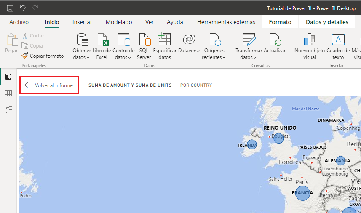This screenshot has height=213, width=361.
Task: Click the Save icon in title bar
Action: tap(10, 8)
